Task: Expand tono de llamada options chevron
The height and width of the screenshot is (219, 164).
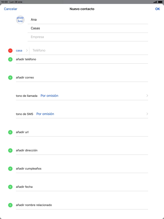Action: point(147,96)
